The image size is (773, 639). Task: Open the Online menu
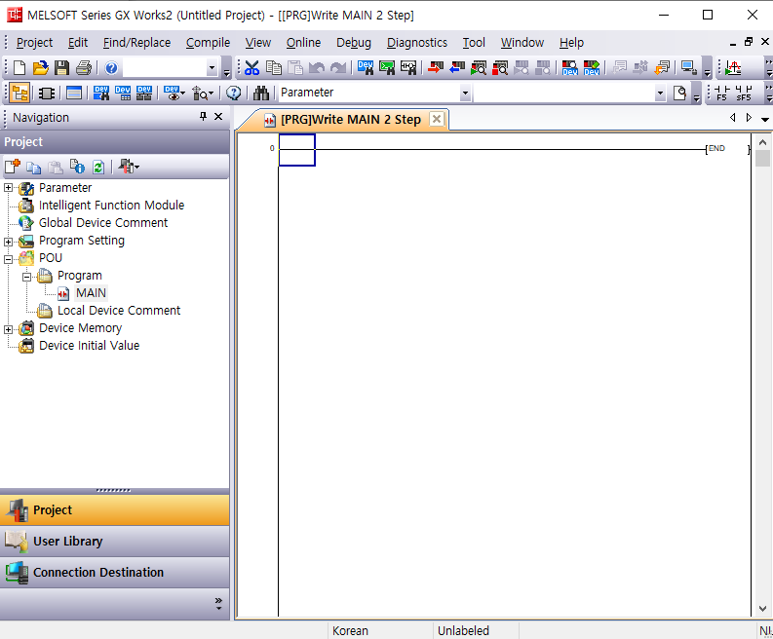(303, 43)
